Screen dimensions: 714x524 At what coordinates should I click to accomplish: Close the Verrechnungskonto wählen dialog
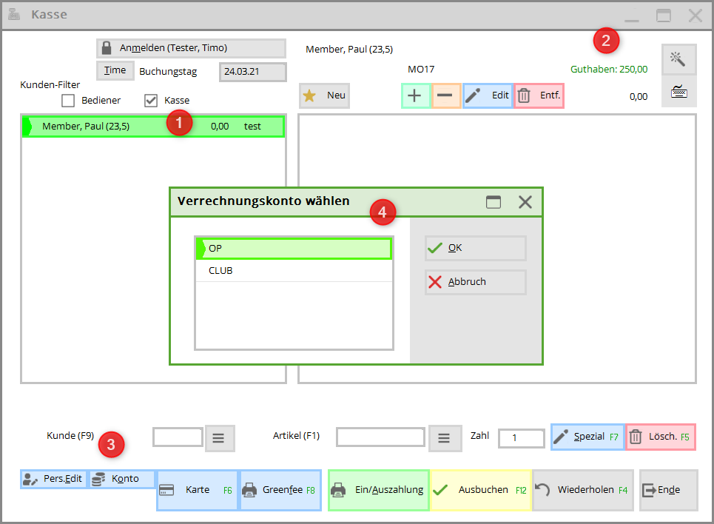pos(525,202)
